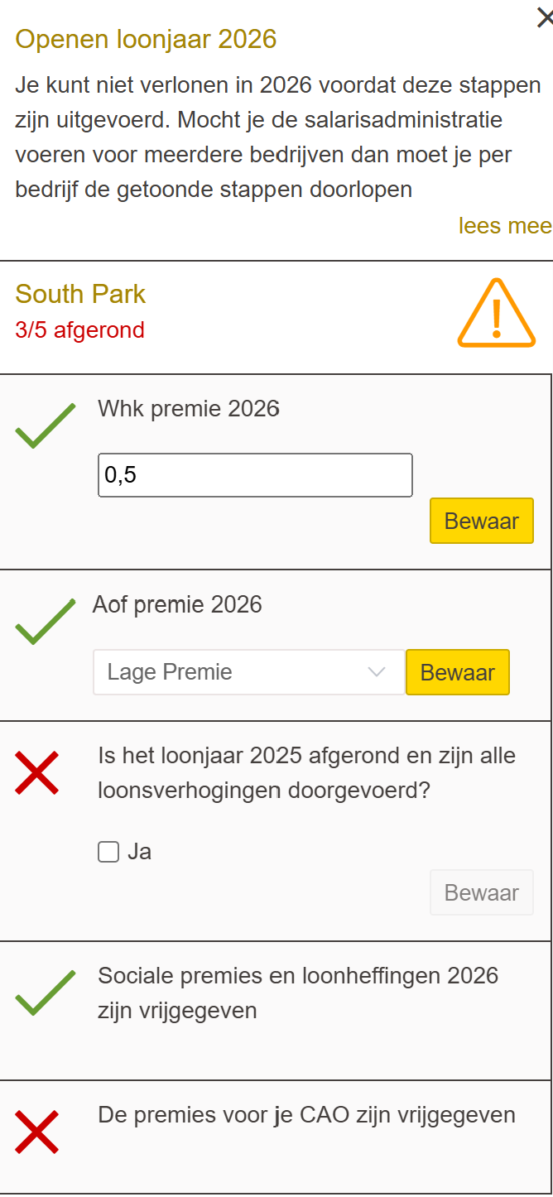The width and height of the screenshot is (553, 1197).
Task: Click the Aof premie 2026 label
Action: (x=177, y=605)
